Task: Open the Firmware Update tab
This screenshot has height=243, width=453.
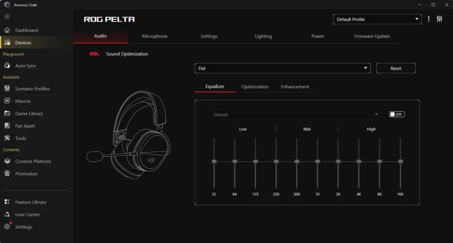Action: 372,36
